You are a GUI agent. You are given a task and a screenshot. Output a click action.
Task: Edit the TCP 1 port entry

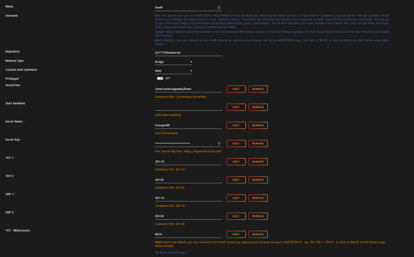coord(236,162)
